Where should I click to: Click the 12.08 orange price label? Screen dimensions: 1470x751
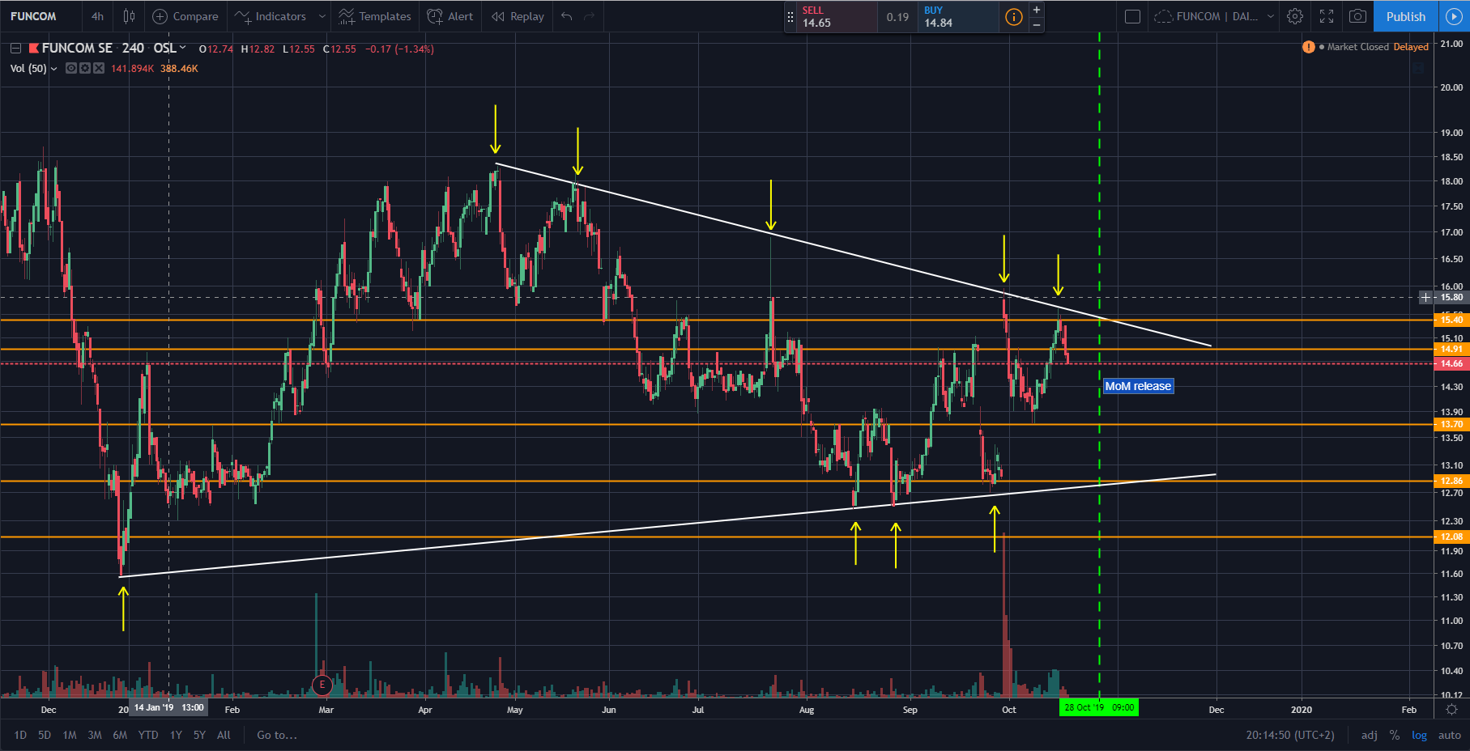tap(1451, 537)
